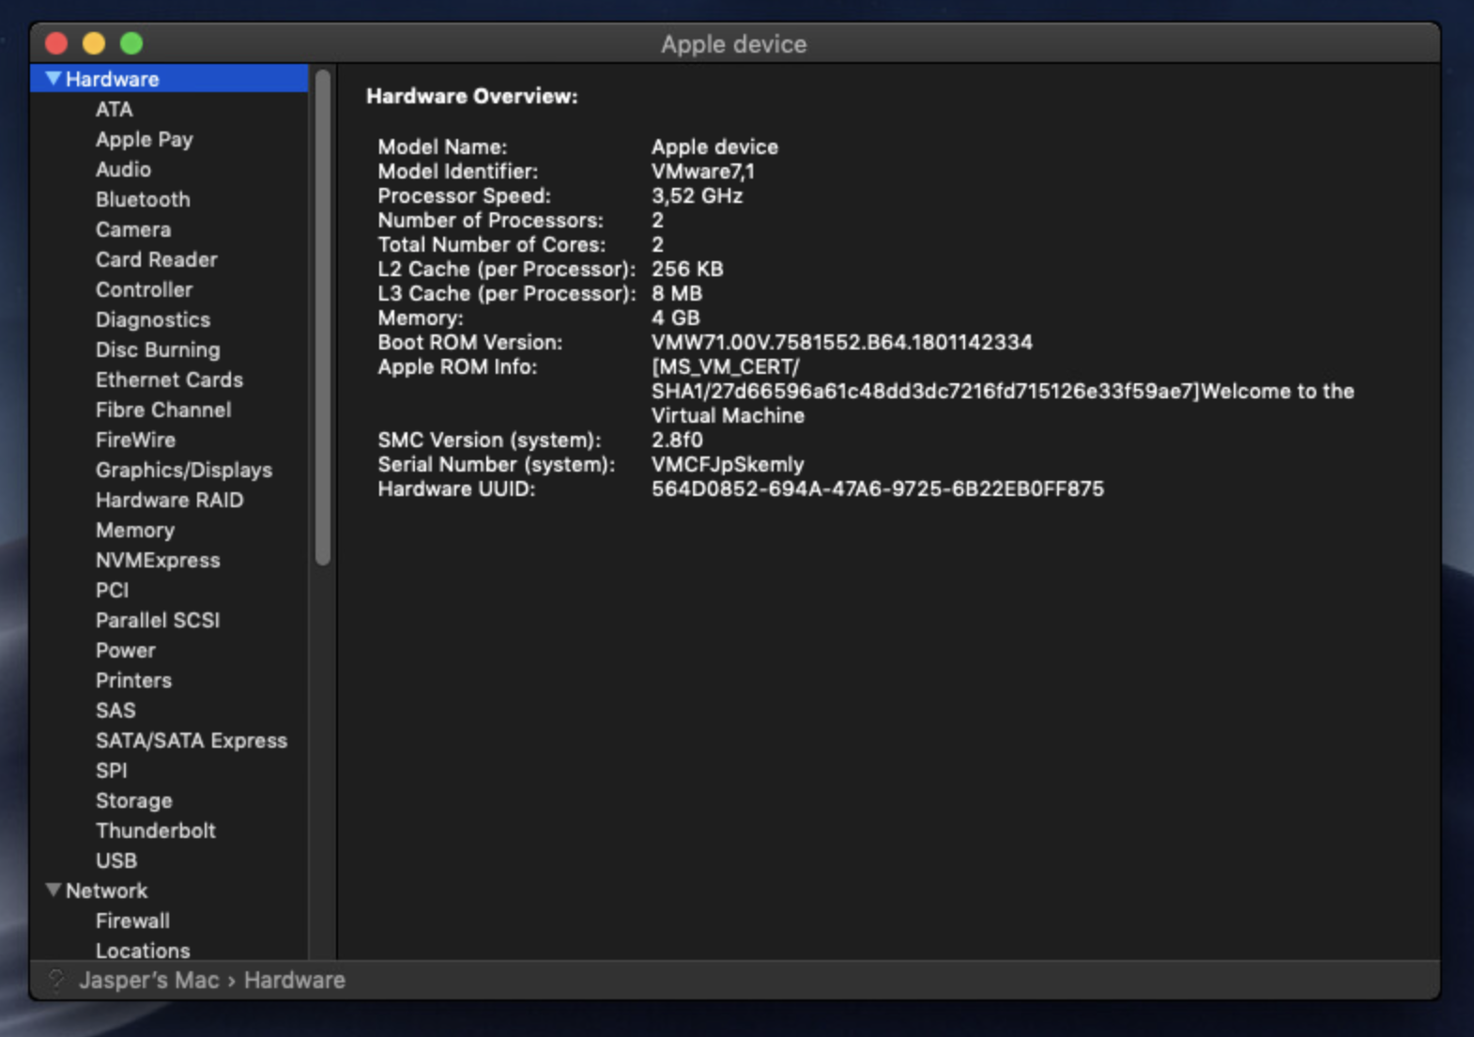Screen dimensions: 1474x1037
Task: Select the Hardware category row
Action: tap(169, 79)
